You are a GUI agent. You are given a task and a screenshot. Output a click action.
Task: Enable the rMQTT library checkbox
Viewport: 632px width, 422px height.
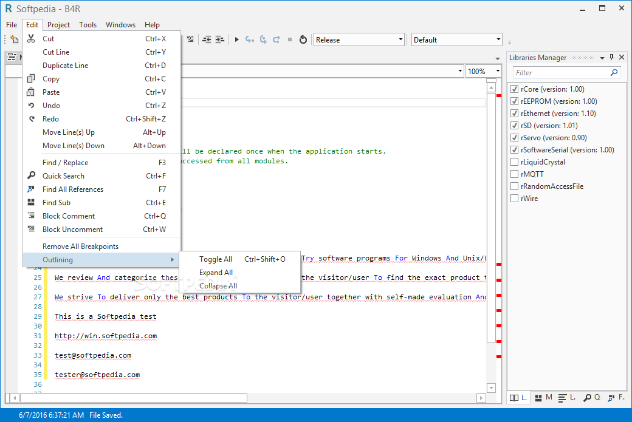[514, 174]
